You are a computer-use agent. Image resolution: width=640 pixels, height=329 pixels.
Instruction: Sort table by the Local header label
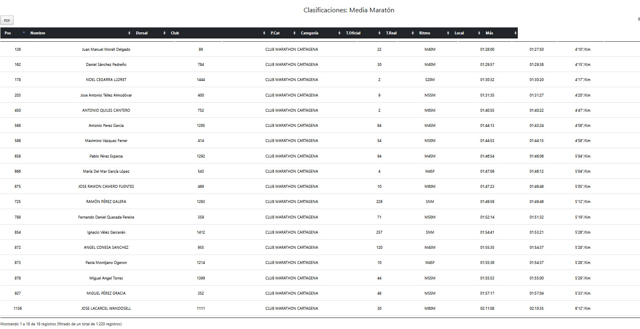tap(459, 33)
